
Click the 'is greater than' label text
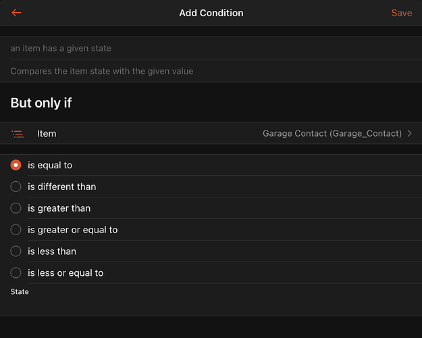pyautogui.click(x=59, y=208)
